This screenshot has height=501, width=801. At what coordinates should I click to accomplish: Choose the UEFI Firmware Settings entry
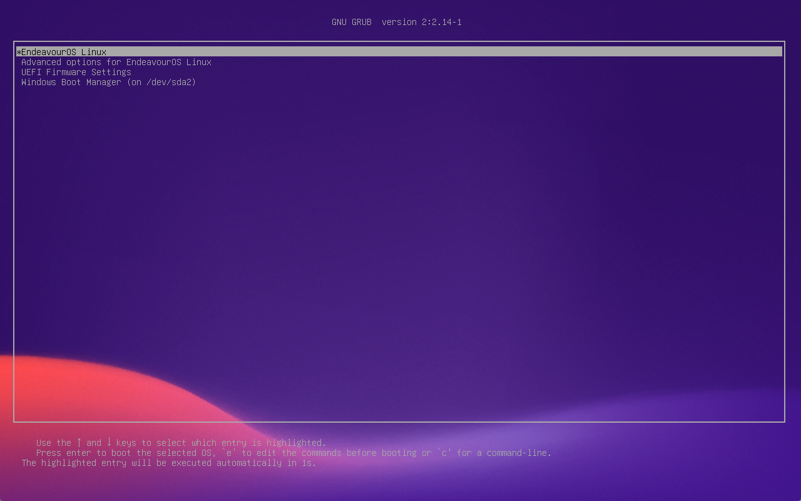click(76, 72)
